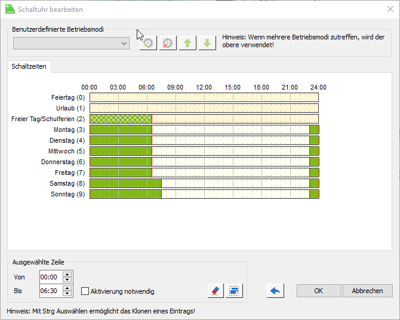Select the morning green block in Dienstag row
Viewport: 400px width, 320px height.
pyautogui.click(x=121, y=140)
